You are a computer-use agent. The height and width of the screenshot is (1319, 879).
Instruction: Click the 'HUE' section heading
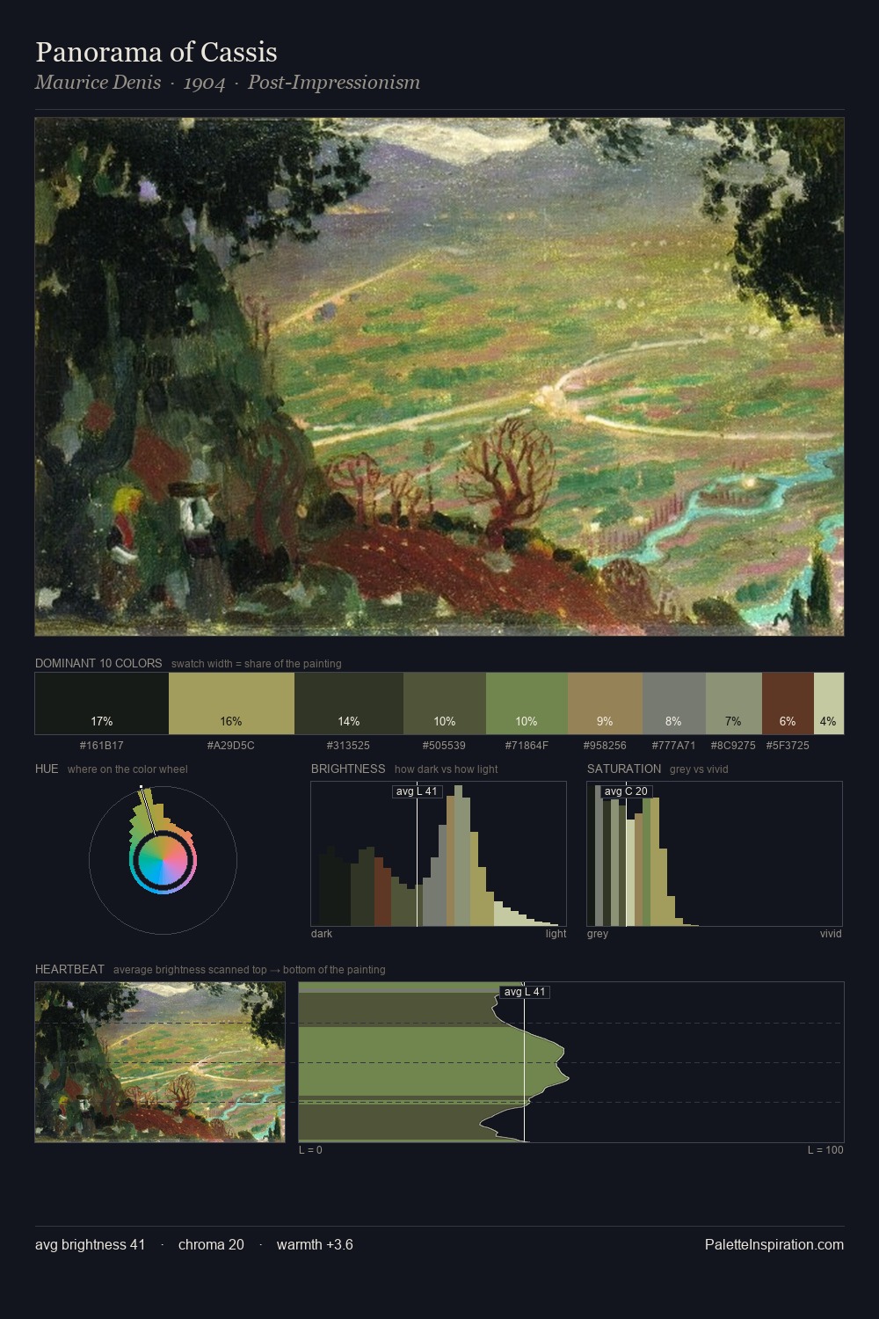click(x=47, y=769)
